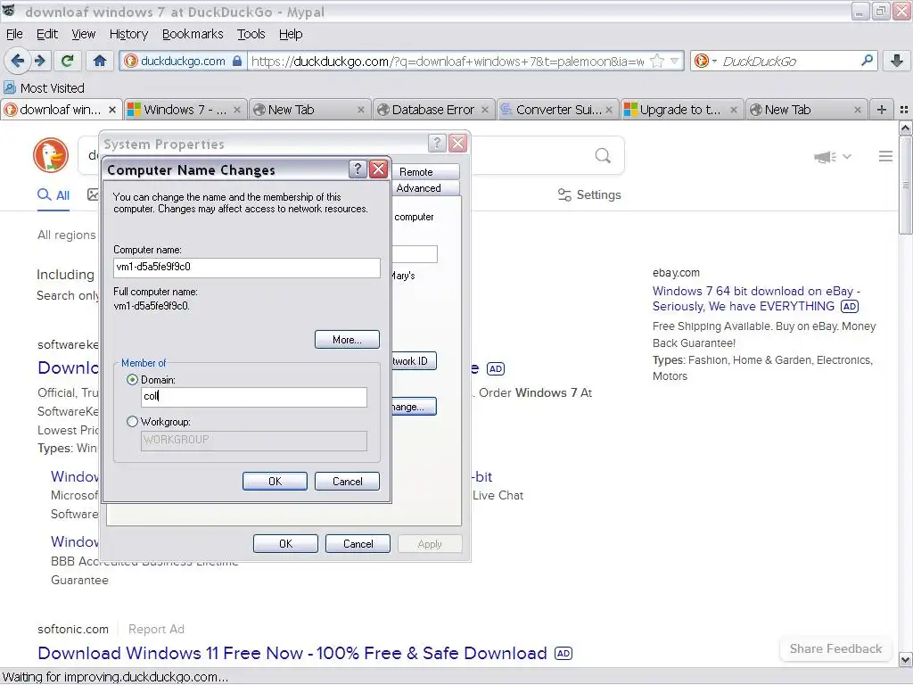Viewport: 913px width, 685px height.
Task: Open the Home page icon
Action: pos(100,61)
